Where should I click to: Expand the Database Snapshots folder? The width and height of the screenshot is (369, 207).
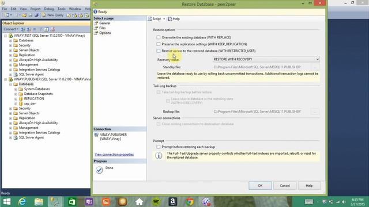pyautogui.click(x=16, y=94)
